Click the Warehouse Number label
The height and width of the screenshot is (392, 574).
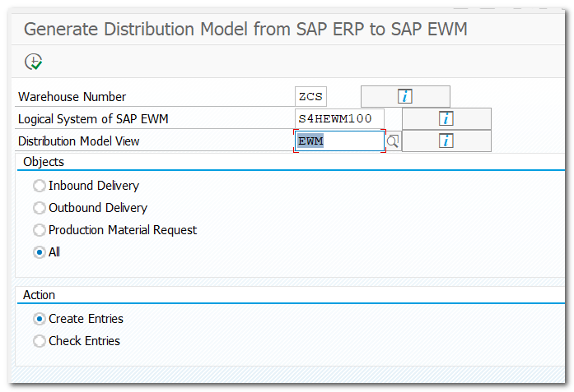(72, 97)
